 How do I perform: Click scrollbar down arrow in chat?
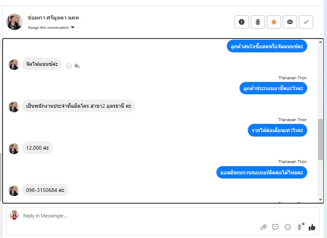(x=320, y=200)
